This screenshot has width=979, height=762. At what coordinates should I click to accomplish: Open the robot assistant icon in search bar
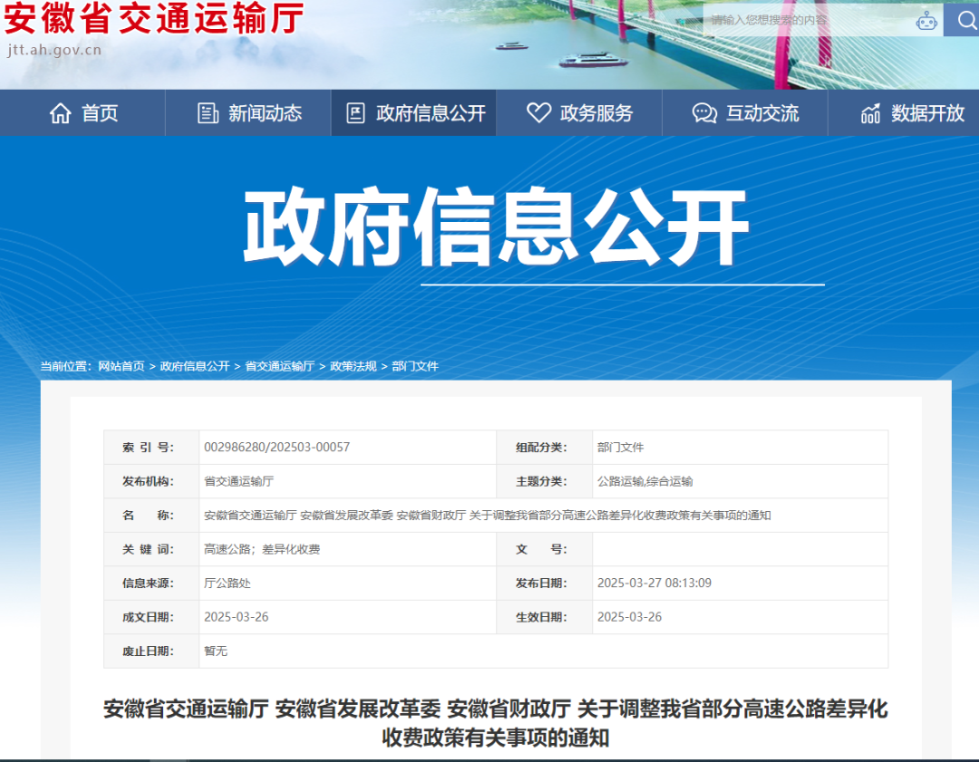[926, 20]
